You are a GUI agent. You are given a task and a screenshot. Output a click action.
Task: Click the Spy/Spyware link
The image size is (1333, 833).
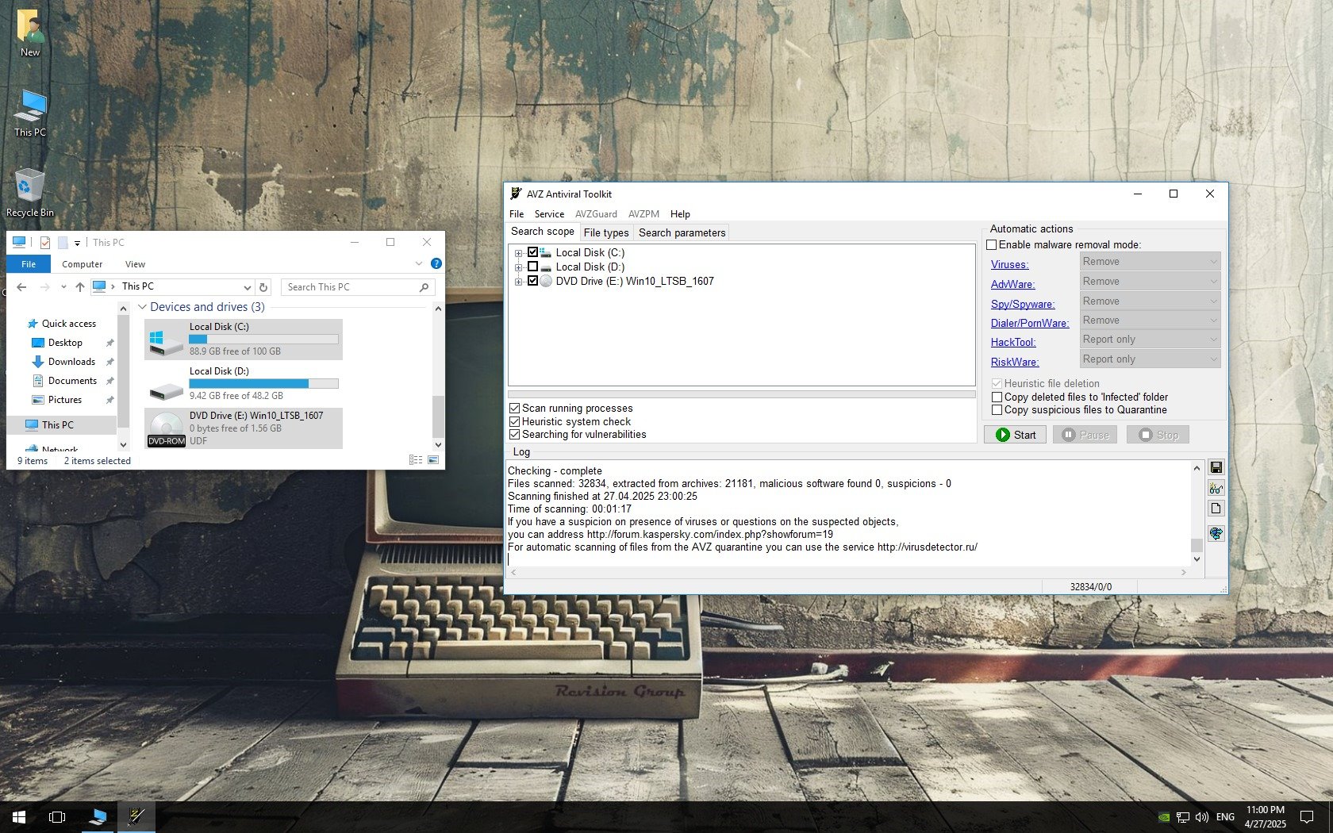click(1022, 304)
